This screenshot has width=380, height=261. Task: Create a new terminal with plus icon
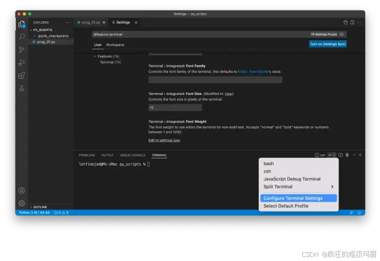coord(330,155)
